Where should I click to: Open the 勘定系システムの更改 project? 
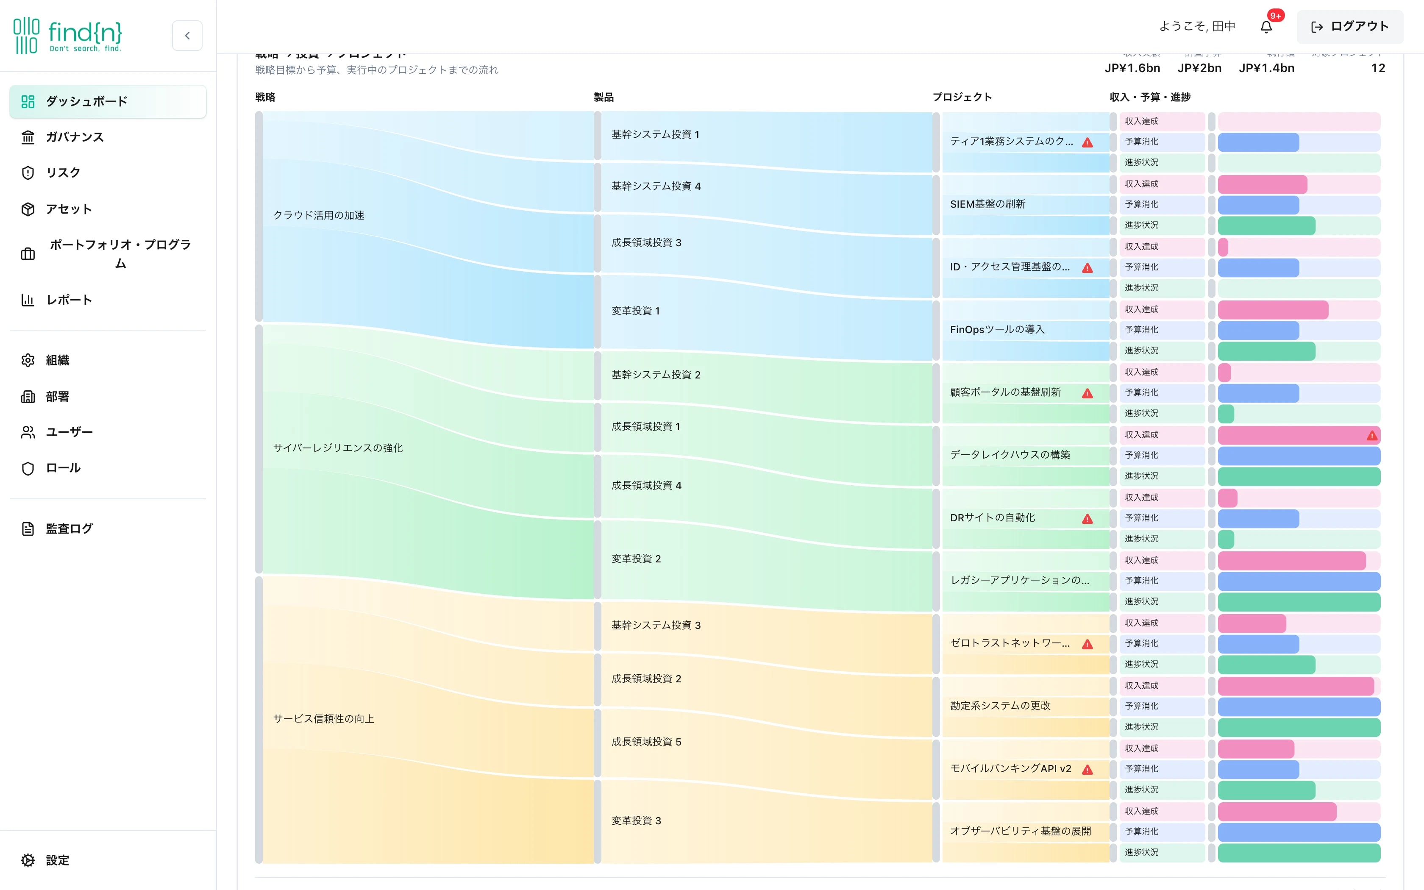[x=1000, y=706]
